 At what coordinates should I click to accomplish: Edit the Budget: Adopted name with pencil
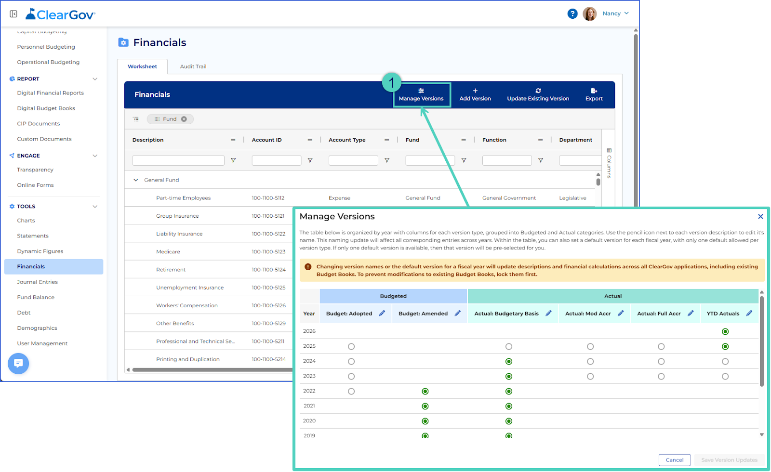pos(382,314)
